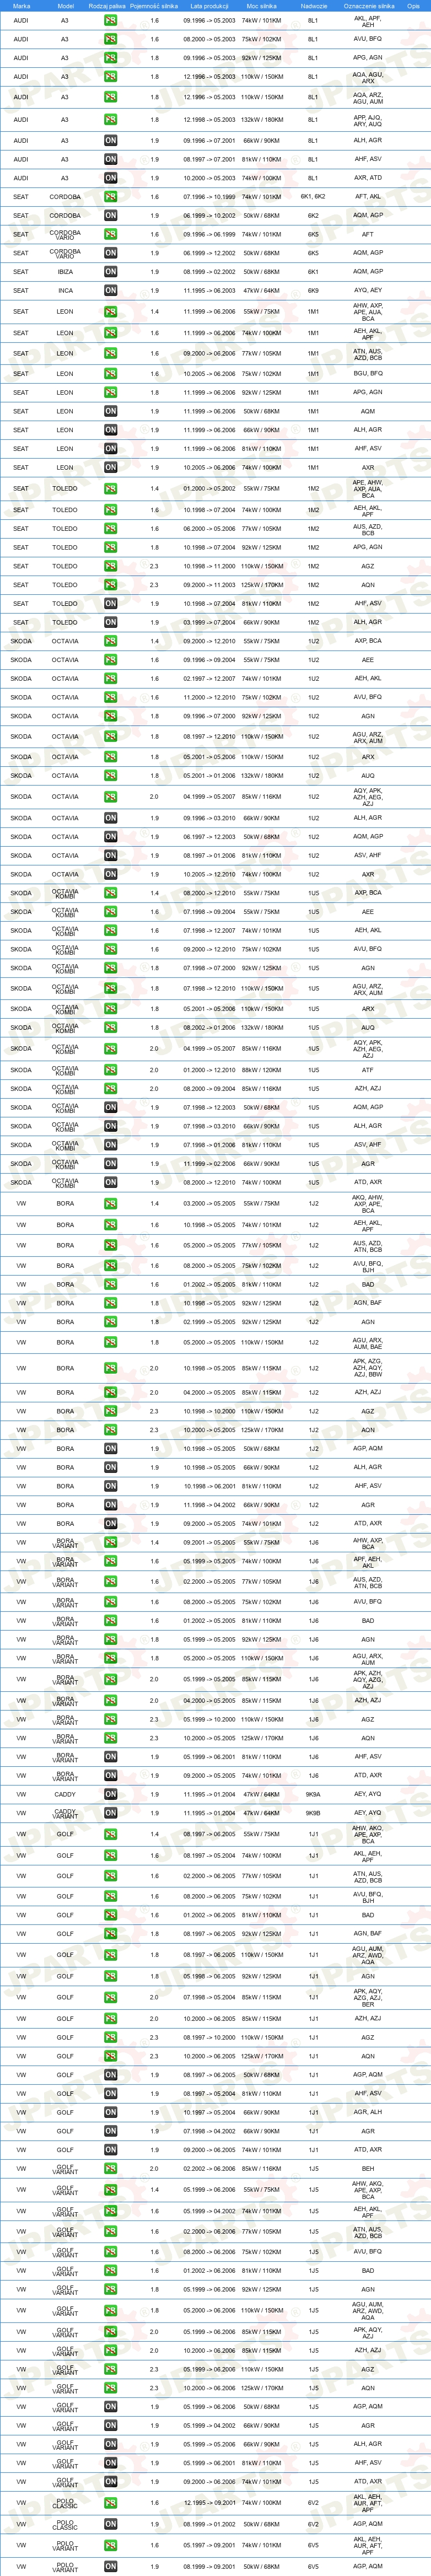The image size is (431, 2576).
Task: Click the diesel ON icon in the VW CADDY VARIANT row
Action: pyautogui.click(x=110, y=1813)
